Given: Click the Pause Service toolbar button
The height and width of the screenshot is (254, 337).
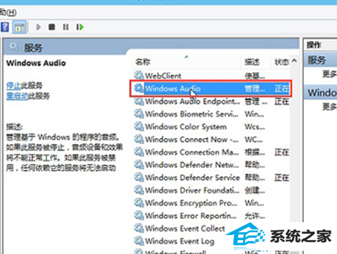Looking at the screenshot, I should (x=66, y=27).
